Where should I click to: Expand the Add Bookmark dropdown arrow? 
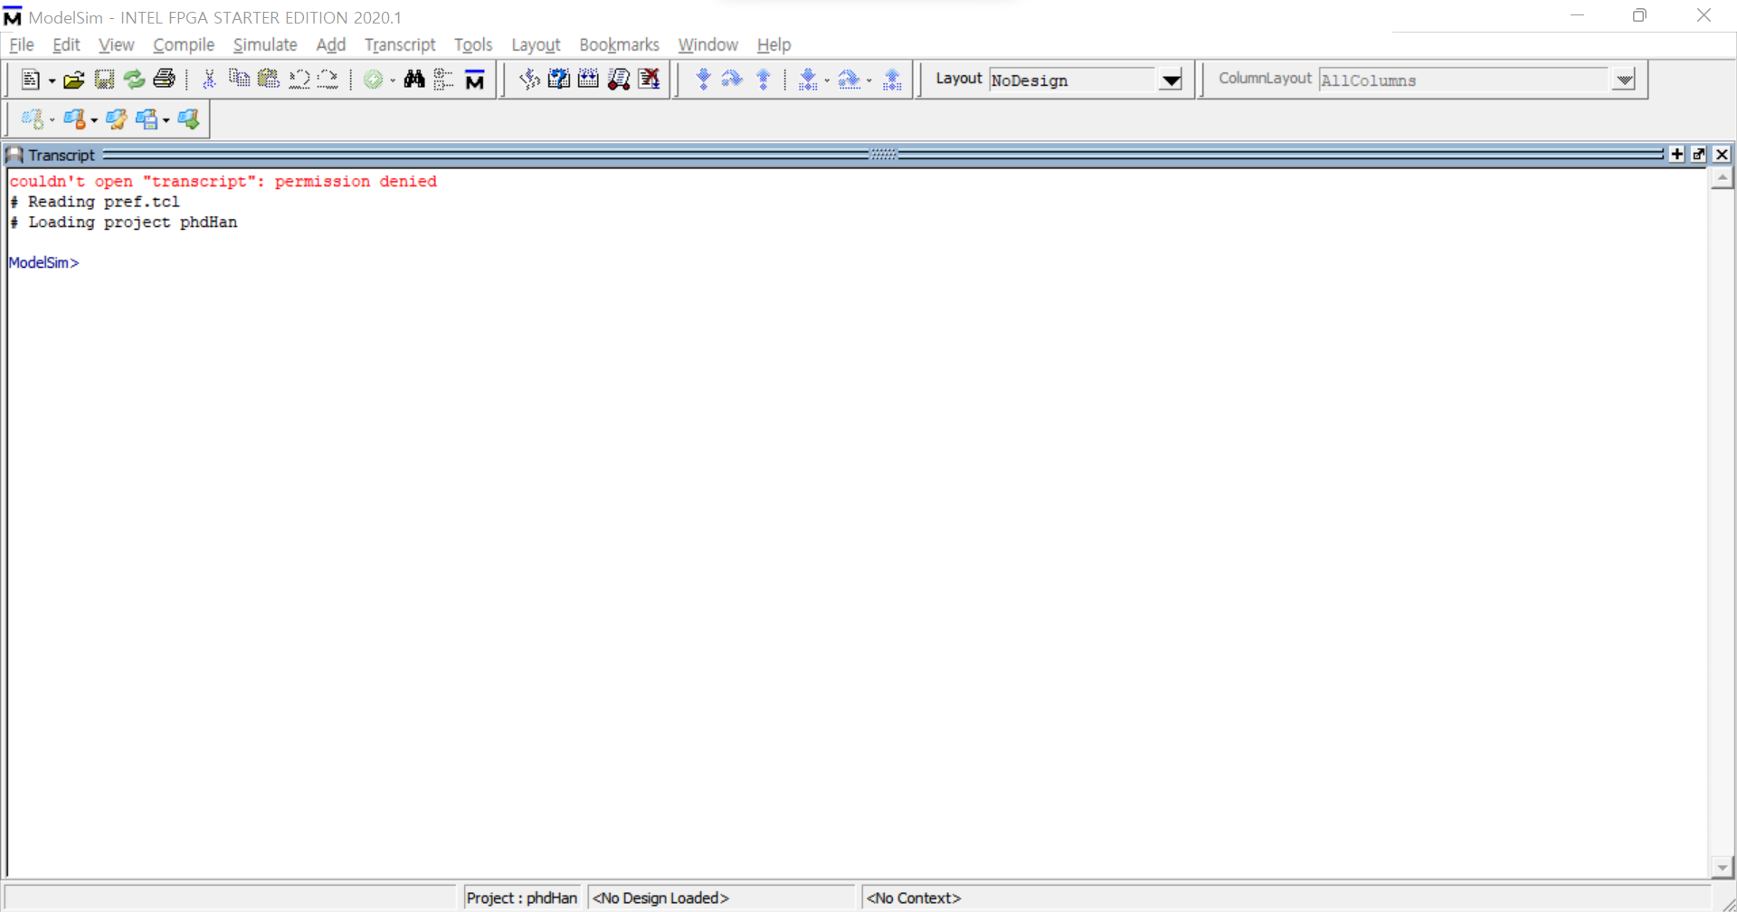[x=52, y=119]
